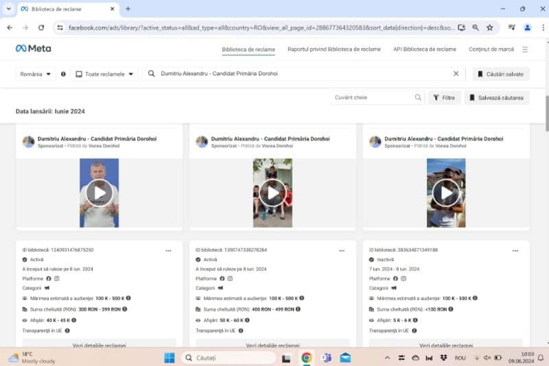Click Vezi detaliile reclamei in second card
Image resolution: width=549 pixels, height=366 pixels.
(272, 343)
